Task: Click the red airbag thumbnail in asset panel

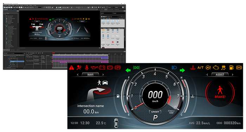Action: 113,42
